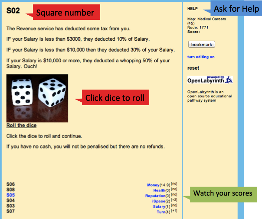Image resolution: width=262 pixels, height=219 pixels.
Task: Go to square S04
Action: pyautogui.click(x=11, y=201)
